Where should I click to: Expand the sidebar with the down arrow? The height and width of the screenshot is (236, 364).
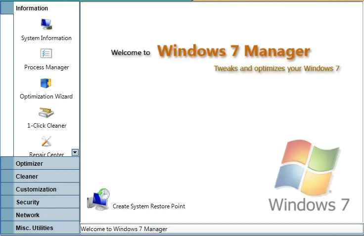click(x=75, y=152)
